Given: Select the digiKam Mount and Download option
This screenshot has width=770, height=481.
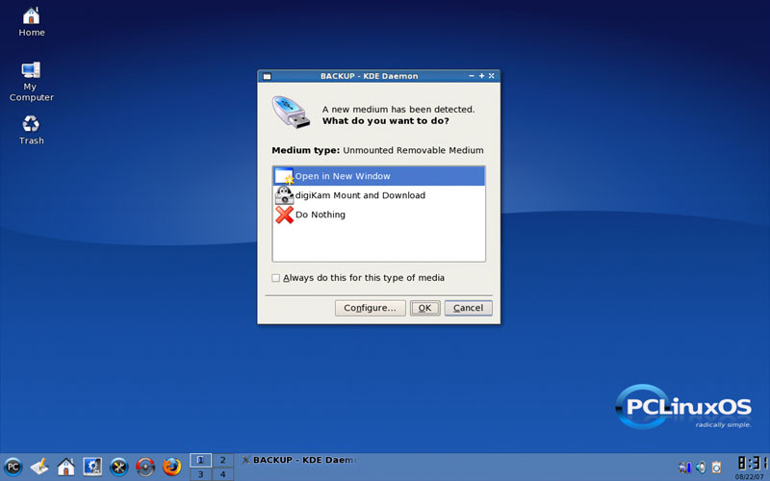Looking at the screenshot, I should [378, 195].
